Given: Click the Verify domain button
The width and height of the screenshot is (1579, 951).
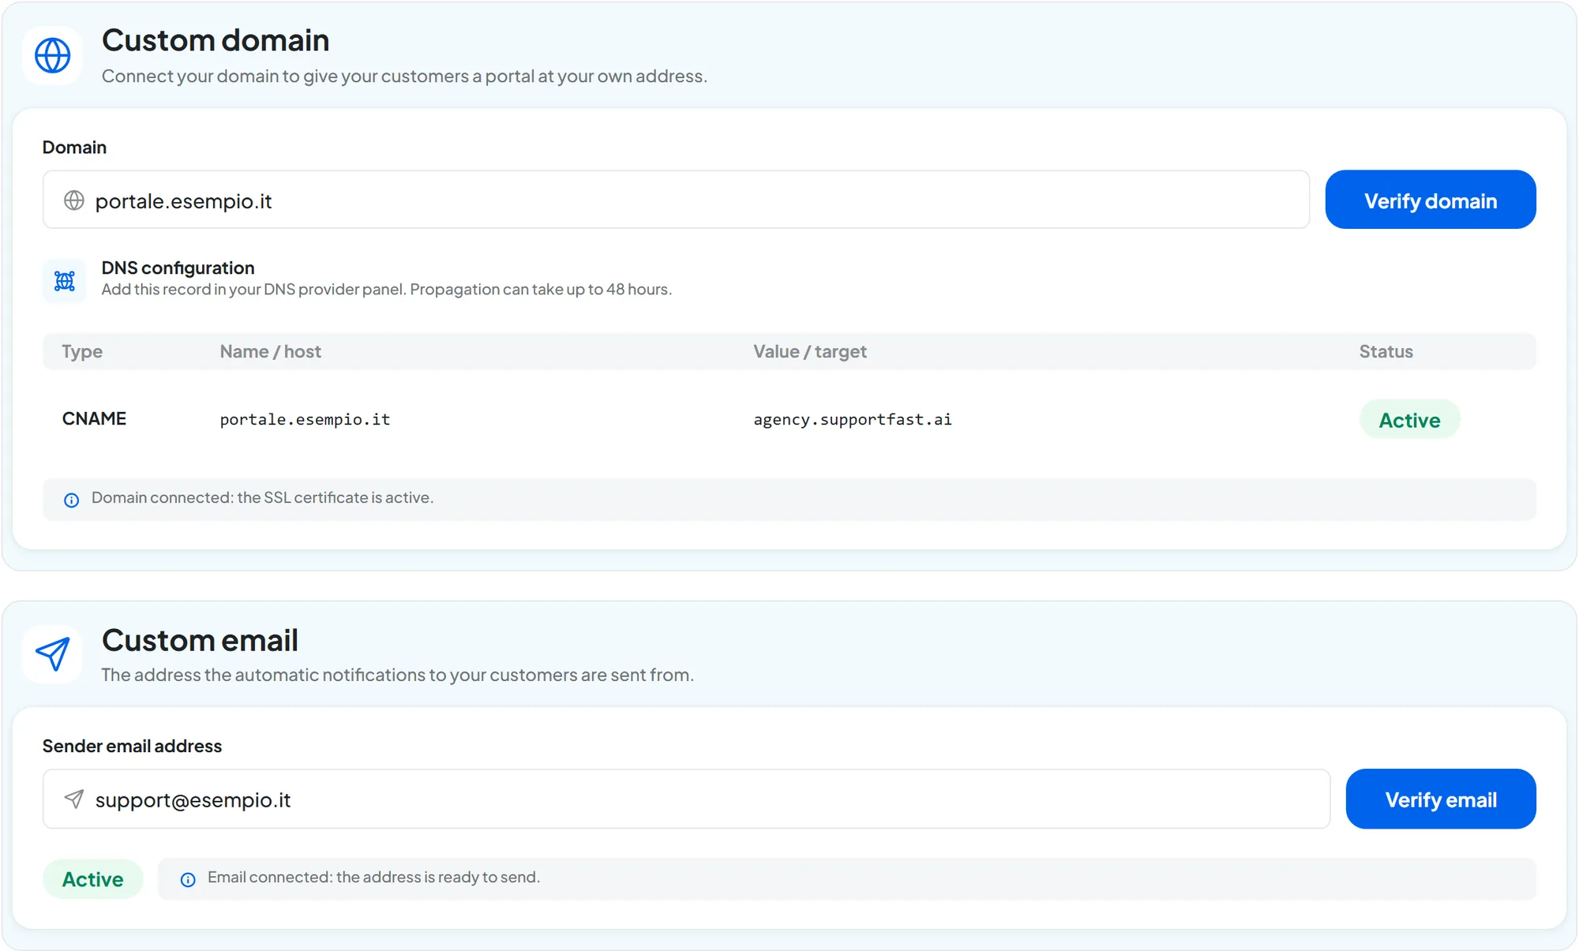Looking at the screenshot, I should click(x=1431, y=200).
